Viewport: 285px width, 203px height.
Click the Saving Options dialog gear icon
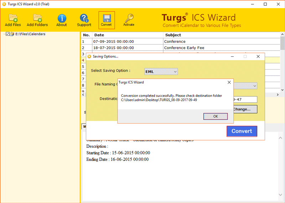(x=89, y=56)
